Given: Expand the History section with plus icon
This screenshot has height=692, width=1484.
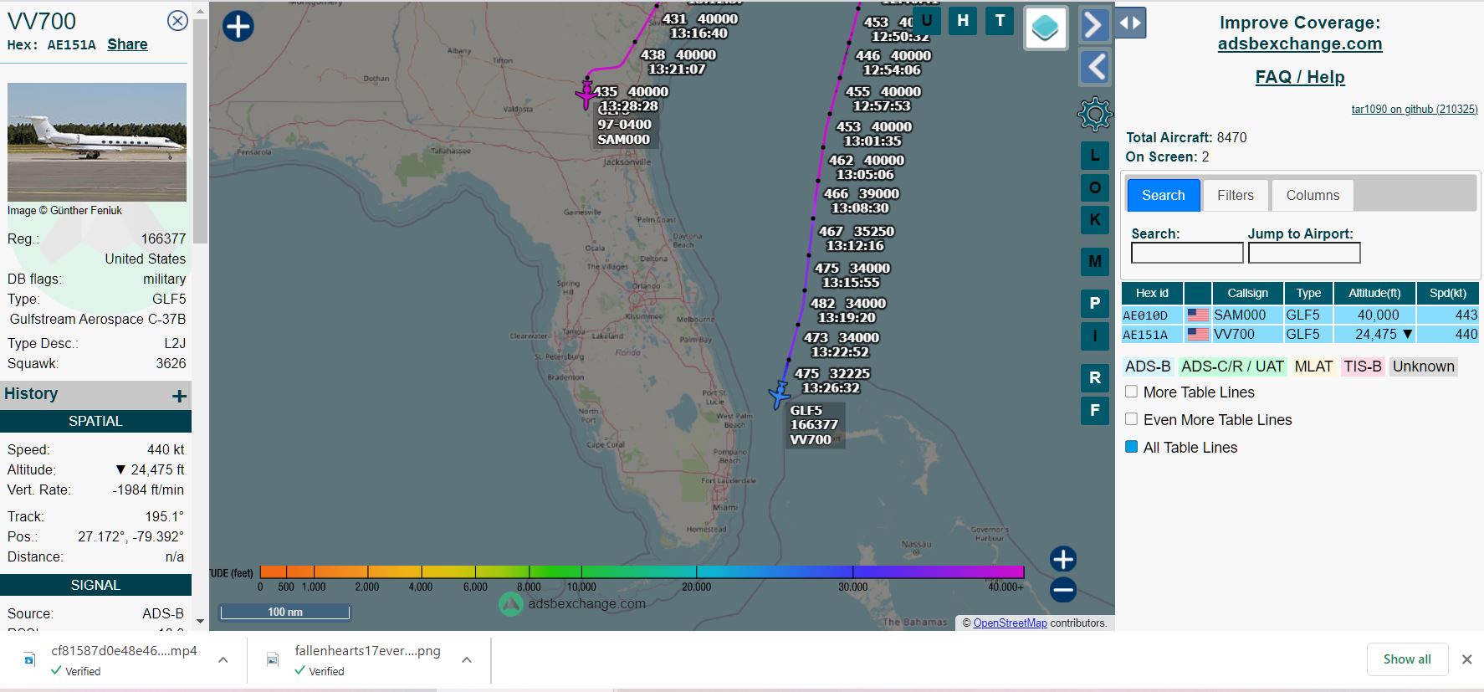Looking at the screenshot, I should (x=179, y=396).
